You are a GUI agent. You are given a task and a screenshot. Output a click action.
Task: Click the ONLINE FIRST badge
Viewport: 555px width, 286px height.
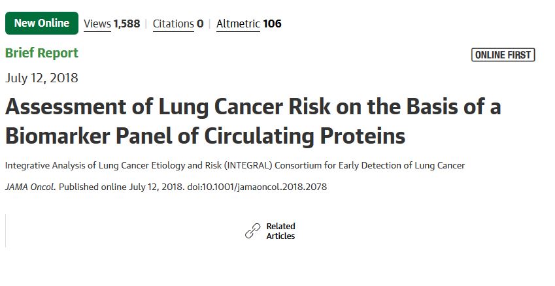503,55
